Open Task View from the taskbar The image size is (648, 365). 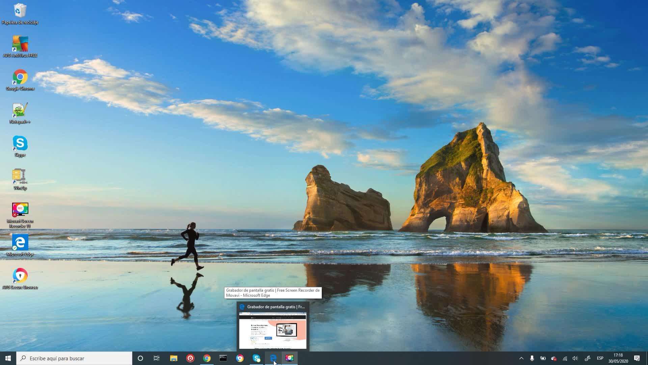(157, 358)
